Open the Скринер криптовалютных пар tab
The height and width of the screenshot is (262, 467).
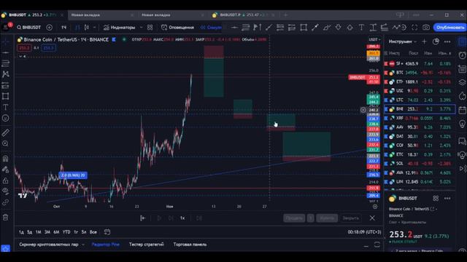click(49, 245)
